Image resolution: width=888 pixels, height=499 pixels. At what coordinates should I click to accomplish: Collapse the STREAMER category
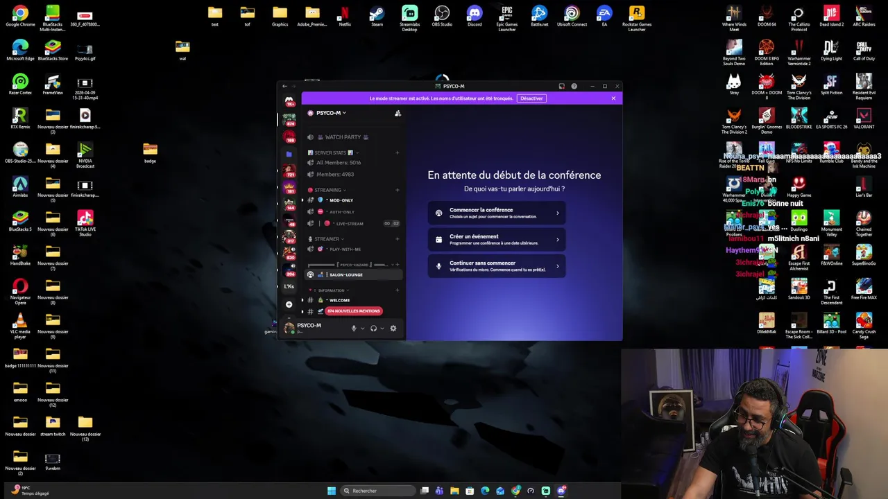click(x=327, y=239)
